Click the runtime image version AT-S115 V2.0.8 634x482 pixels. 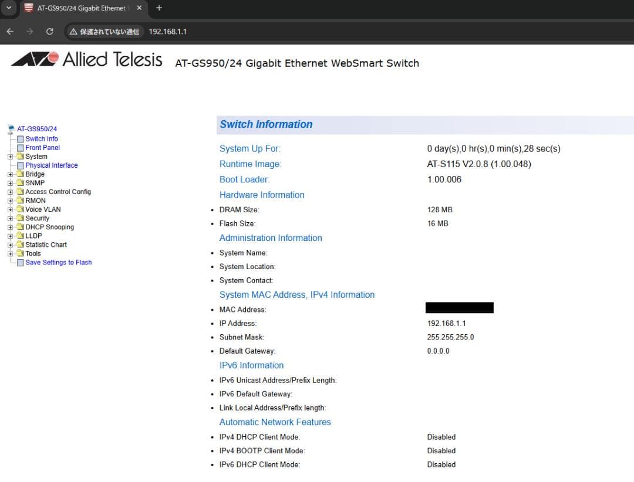(479, 164)
